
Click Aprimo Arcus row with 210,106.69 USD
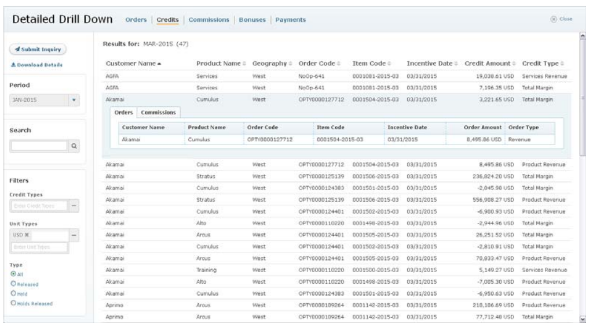336,305
